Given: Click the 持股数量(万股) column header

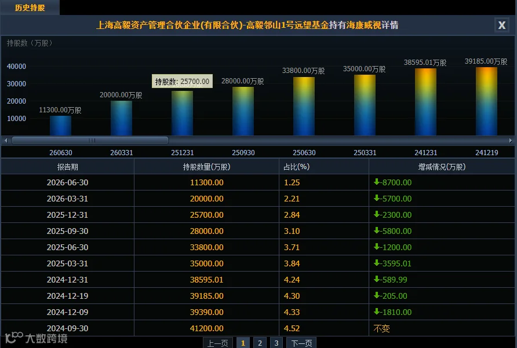Looking at the screenshot, I should click(207, 167).
